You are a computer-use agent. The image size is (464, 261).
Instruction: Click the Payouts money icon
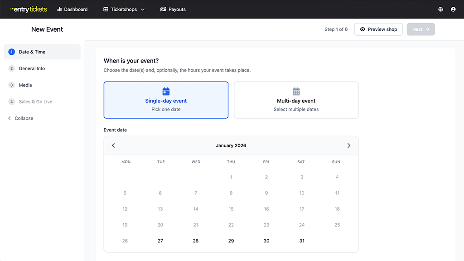pos(163,9)
